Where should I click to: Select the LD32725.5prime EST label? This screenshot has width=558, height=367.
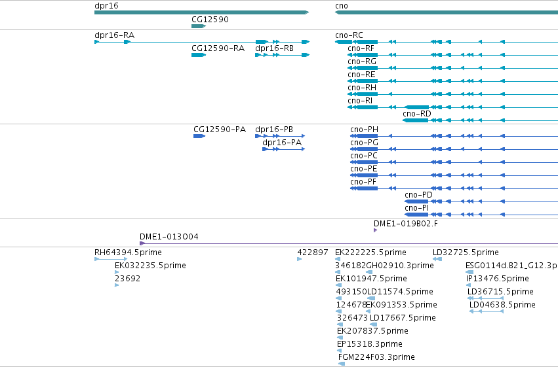coord(466,253)
